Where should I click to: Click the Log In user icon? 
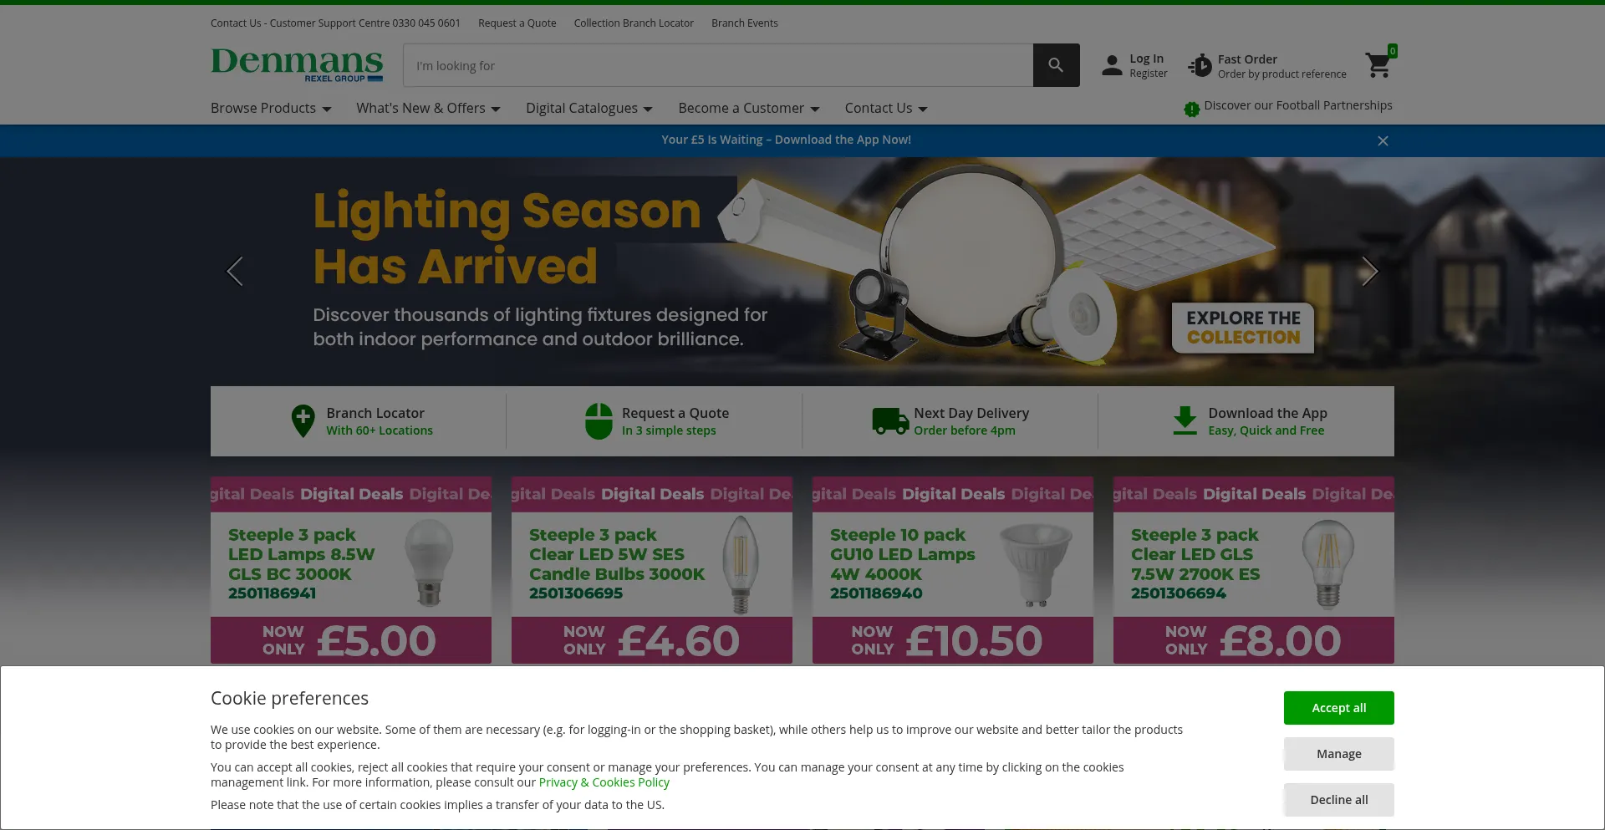(1112, 65)
